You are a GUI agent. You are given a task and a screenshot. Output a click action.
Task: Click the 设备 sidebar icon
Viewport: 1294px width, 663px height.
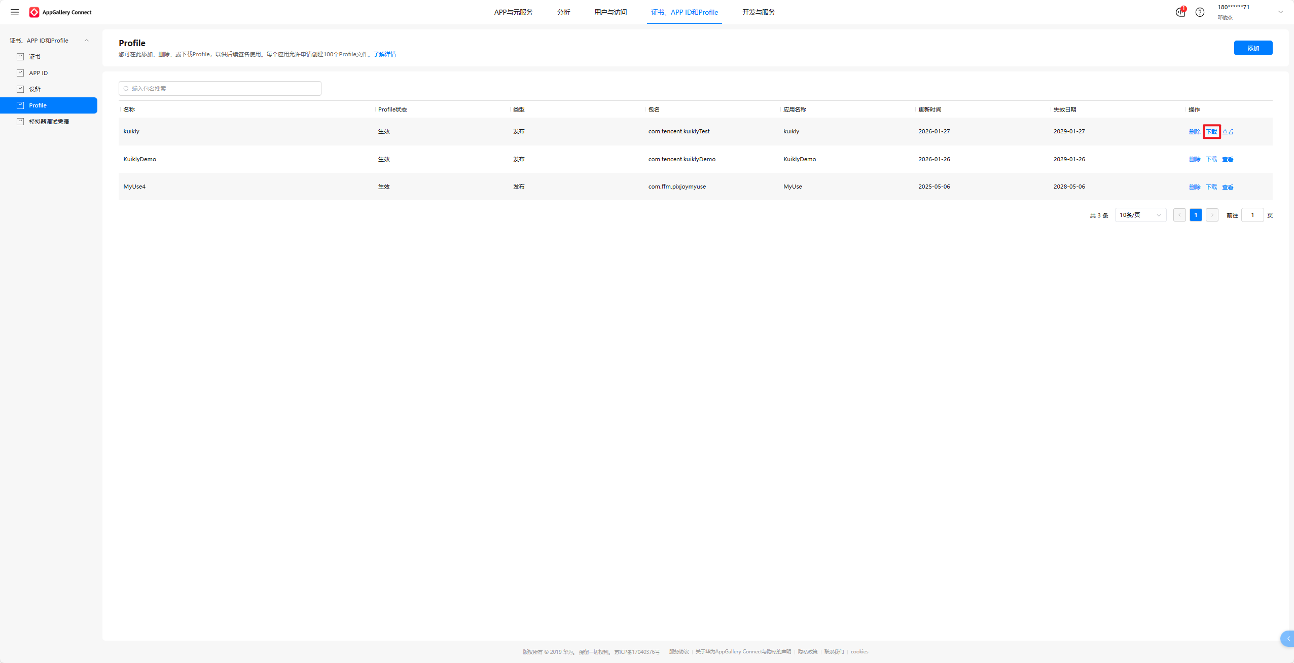[x=20, y=89]
